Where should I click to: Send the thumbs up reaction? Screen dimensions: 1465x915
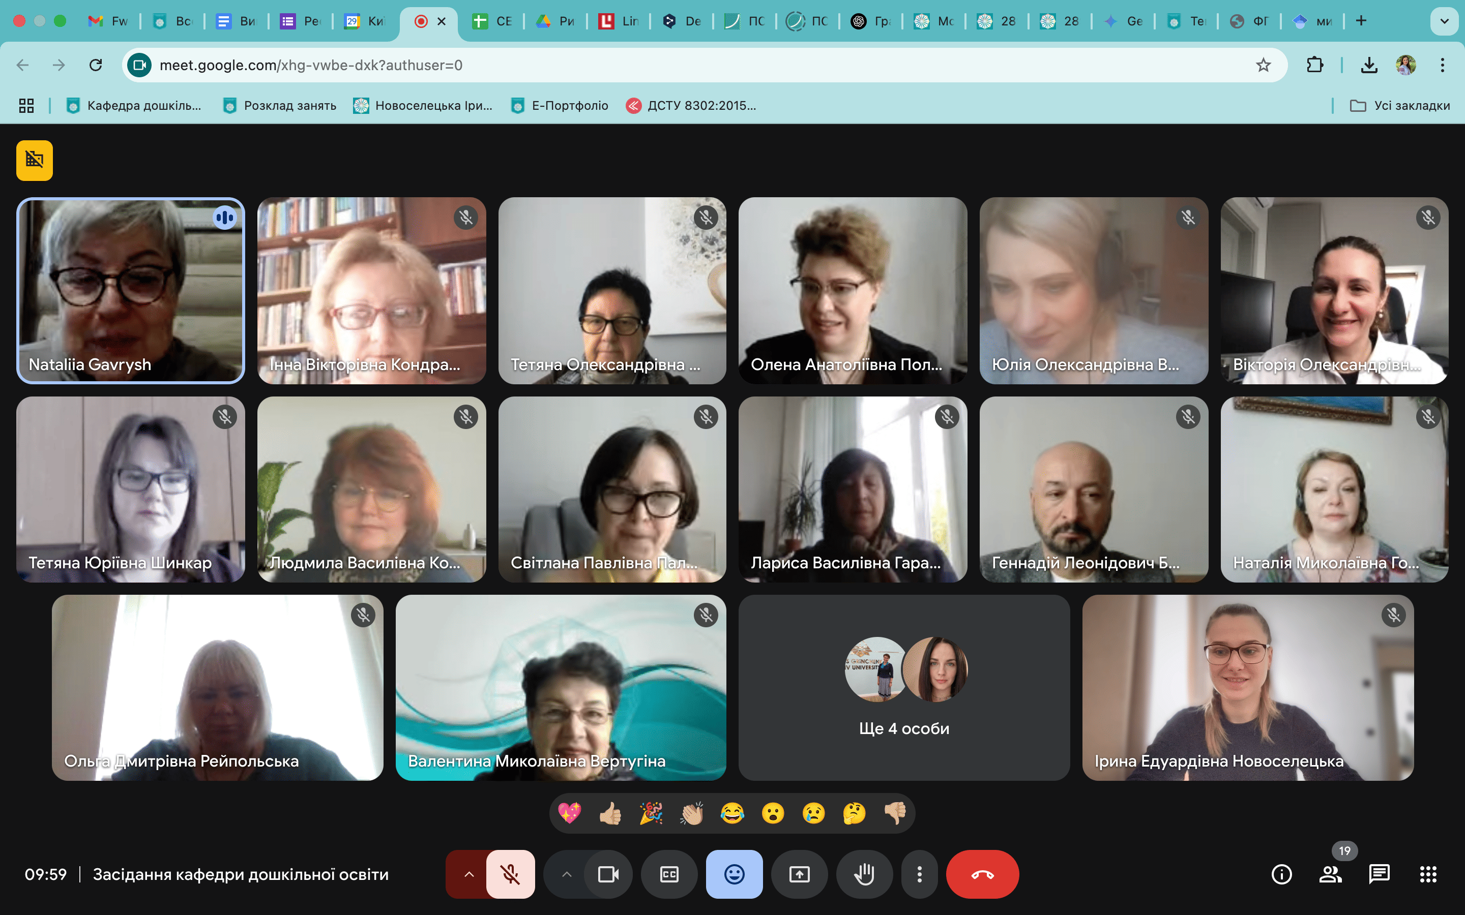tap(610, 813)
